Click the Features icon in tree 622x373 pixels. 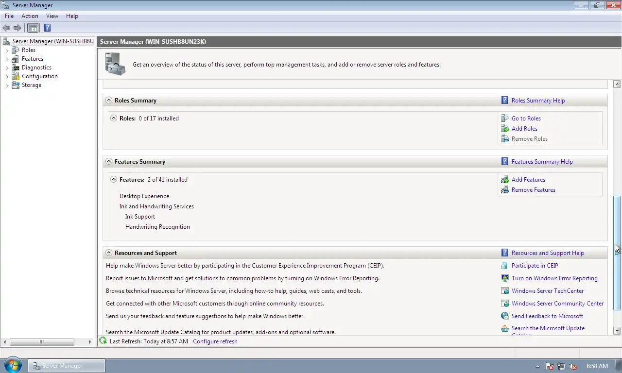coord(16,59)
